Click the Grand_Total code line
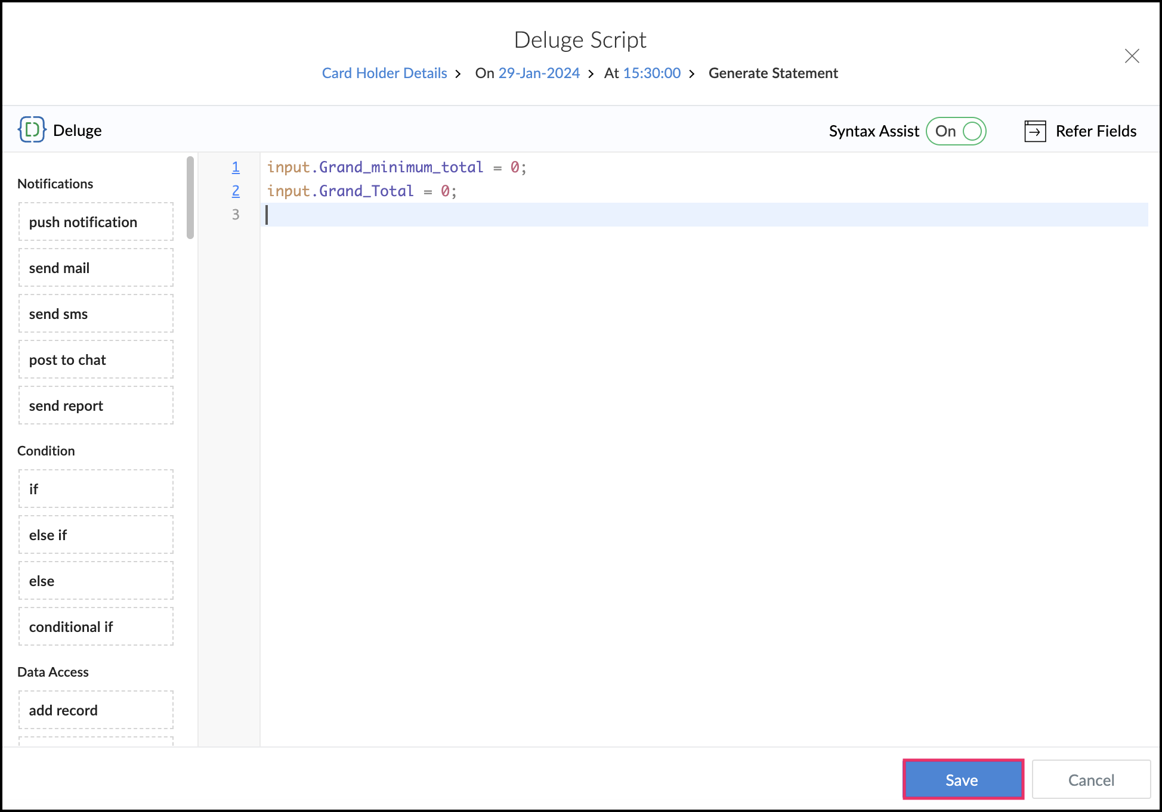Viewport: 1162px width, 812px height. click(x=361, y=191)
